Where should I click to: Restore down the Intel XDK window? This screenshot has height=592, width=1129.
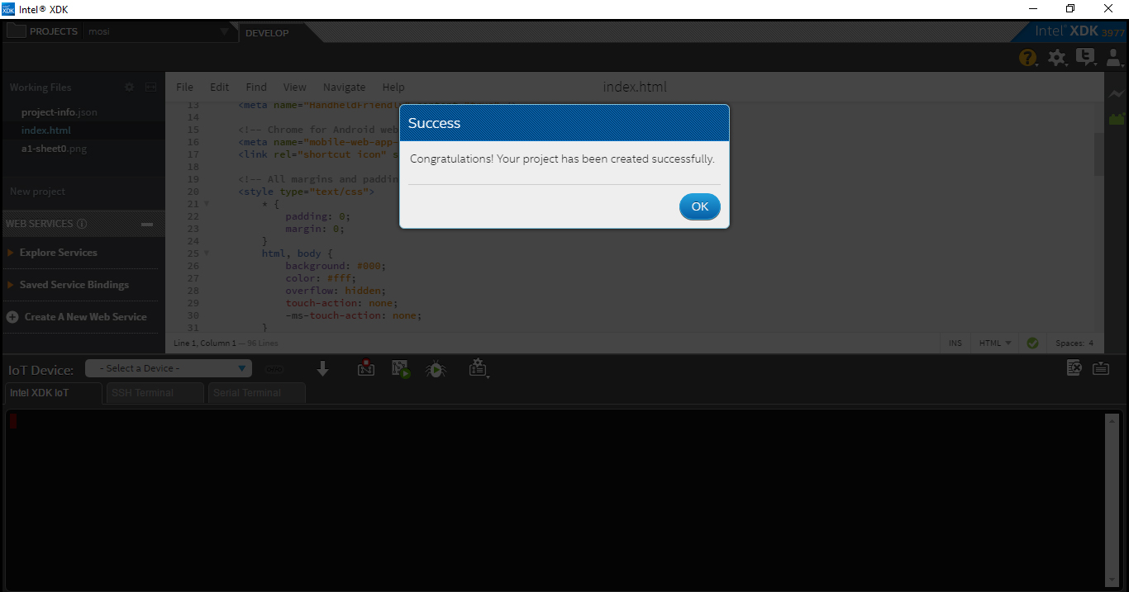[x=1070, y=9]
